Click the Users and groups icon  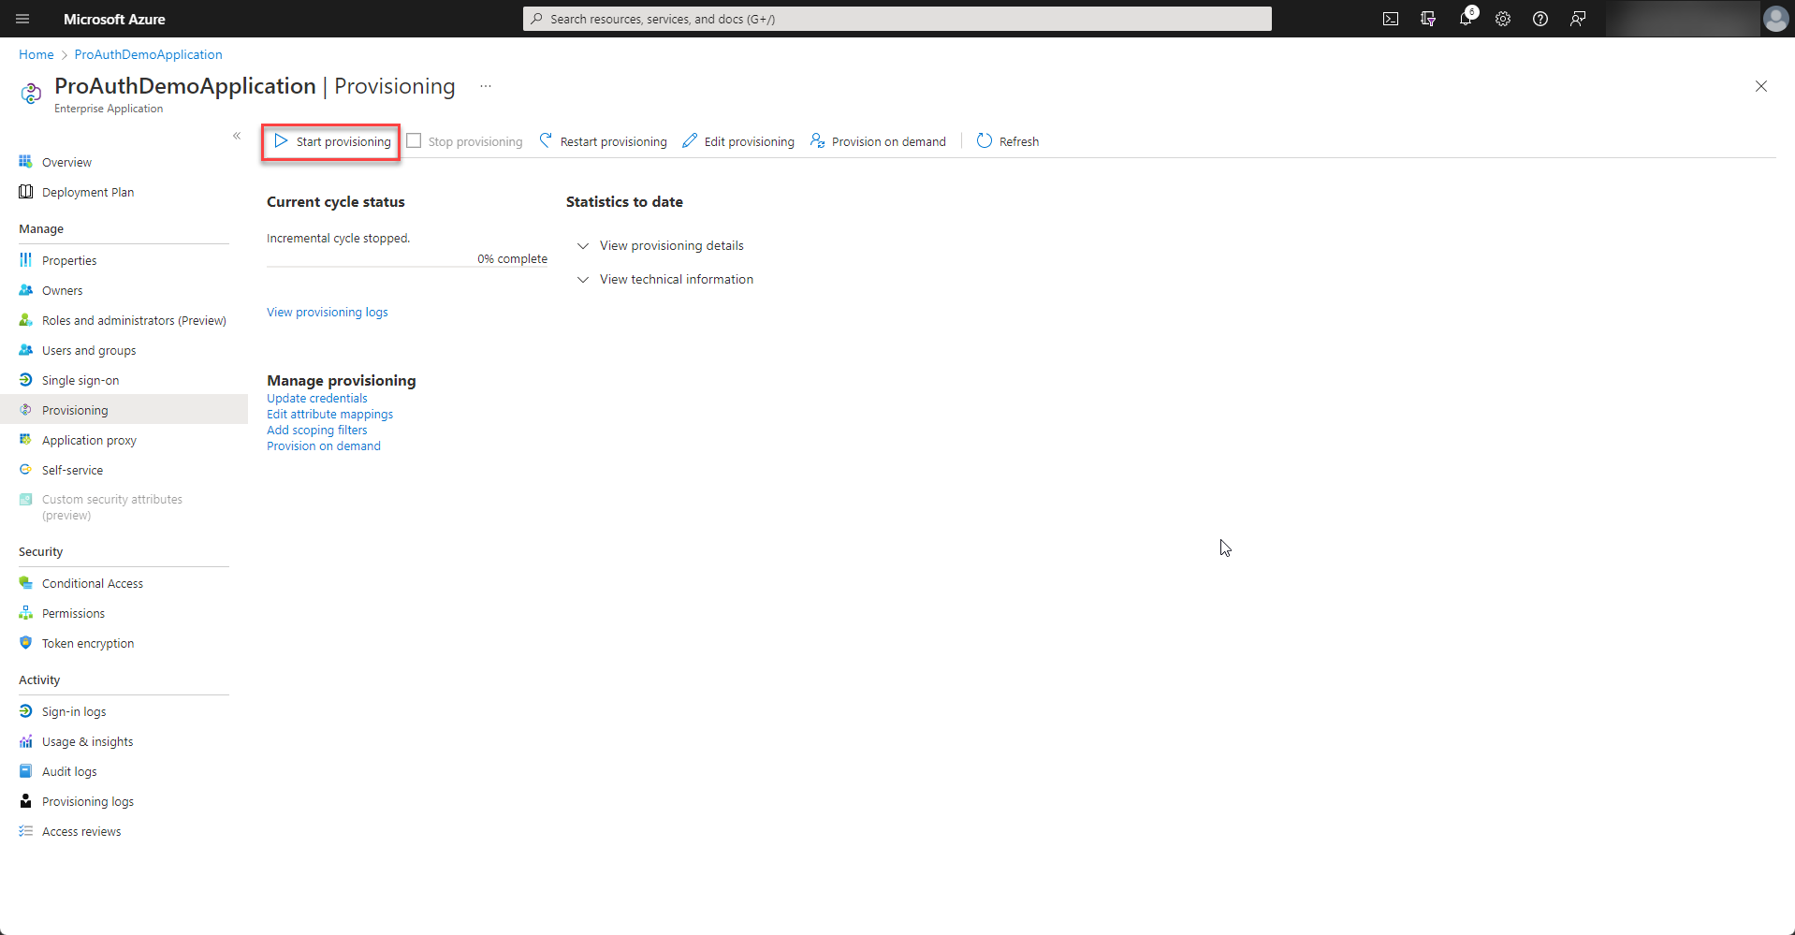26,350
